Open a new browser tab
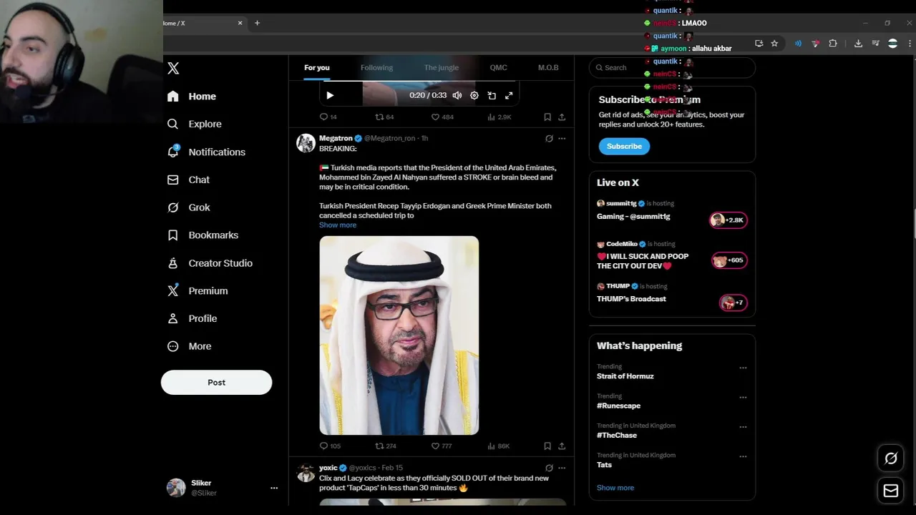916x515 pixels. point(257,23)
